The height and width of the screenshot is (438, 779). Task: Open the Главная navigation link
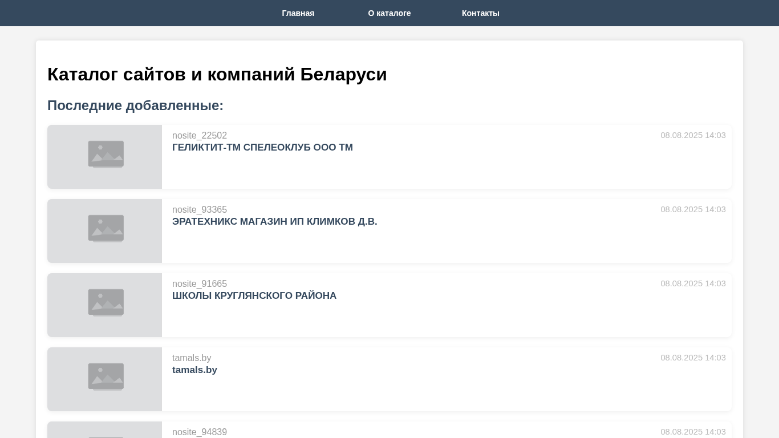click(298, 13)
